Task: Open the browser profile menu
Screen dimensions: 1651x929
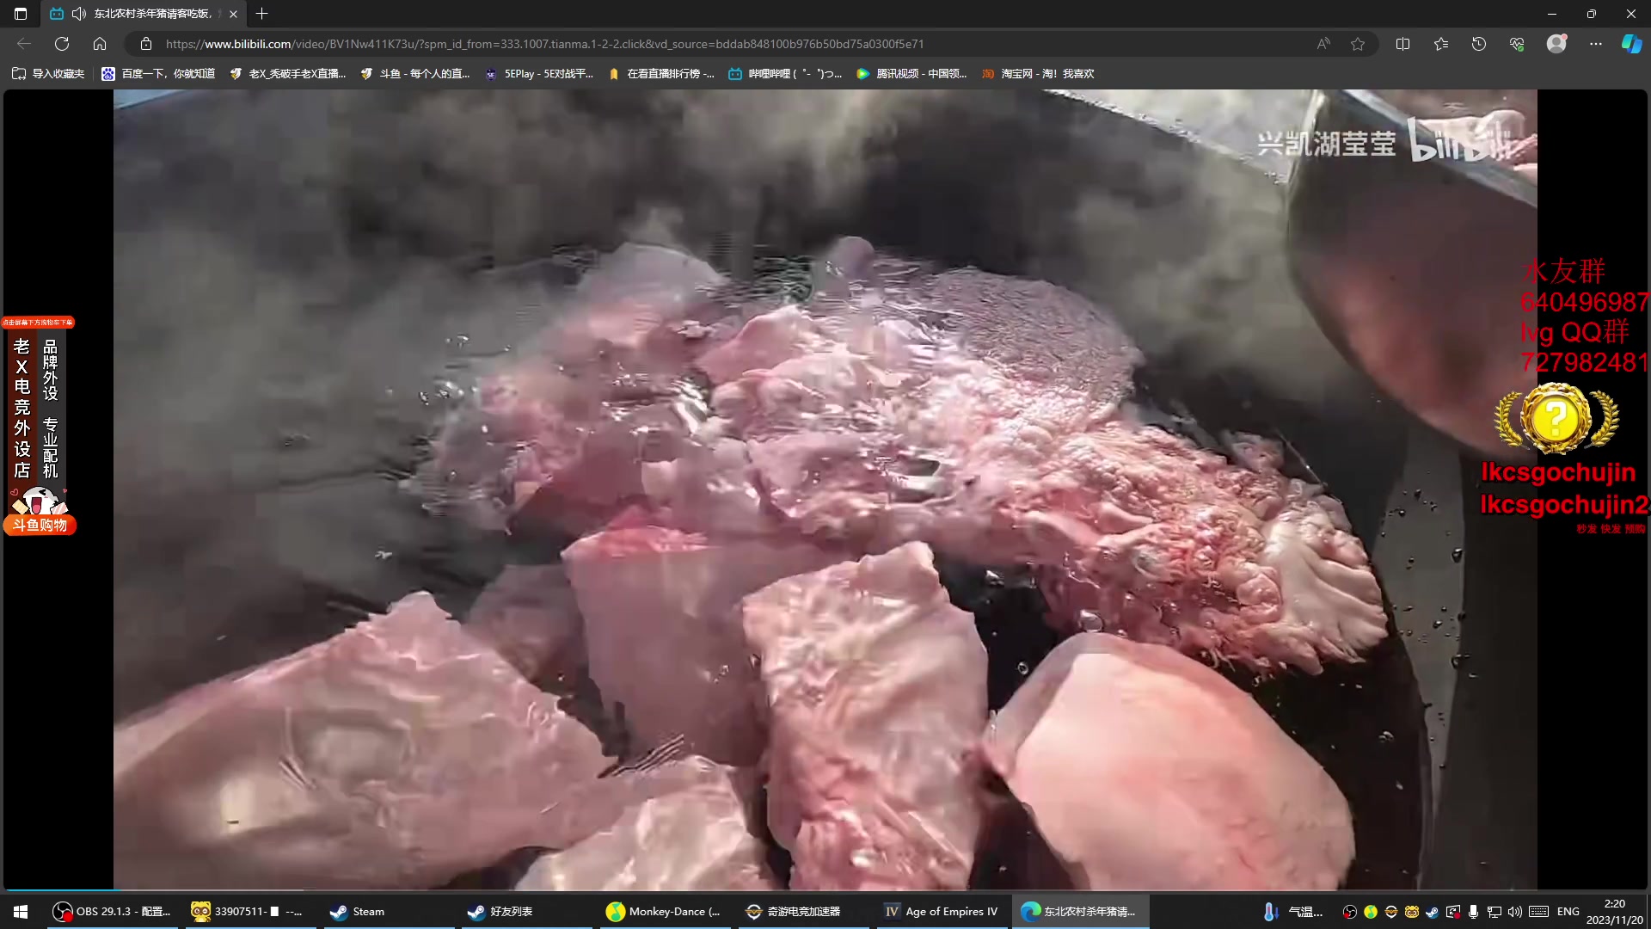Action: 1556,44
